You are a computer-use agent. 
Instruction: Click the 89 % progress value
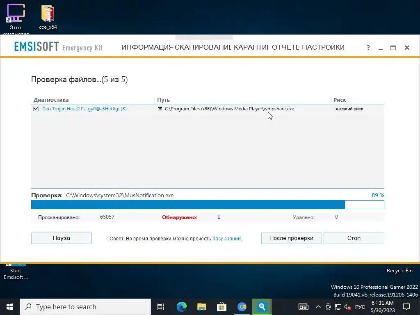(x=378, y=195)
